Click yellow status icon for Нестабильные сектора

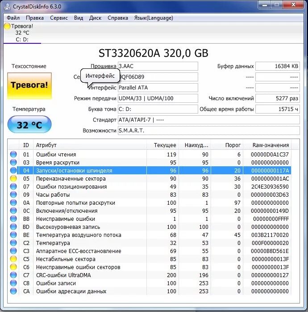coord(13,259)
